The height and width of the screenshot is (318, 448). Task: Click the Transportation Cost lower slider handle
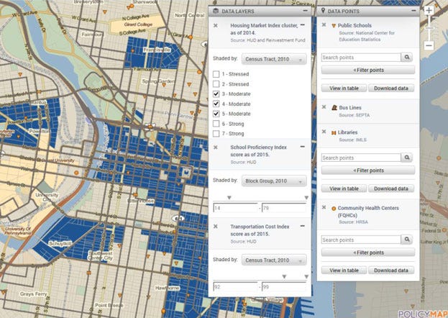click(x=284, y=276)
